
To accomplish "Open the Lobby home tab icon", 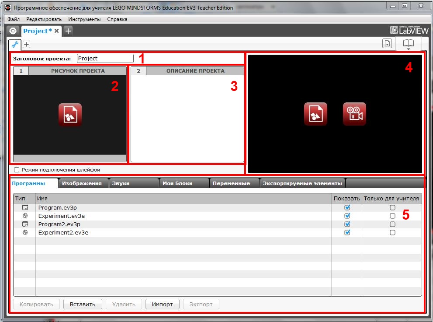I will [x=13, y=31].
